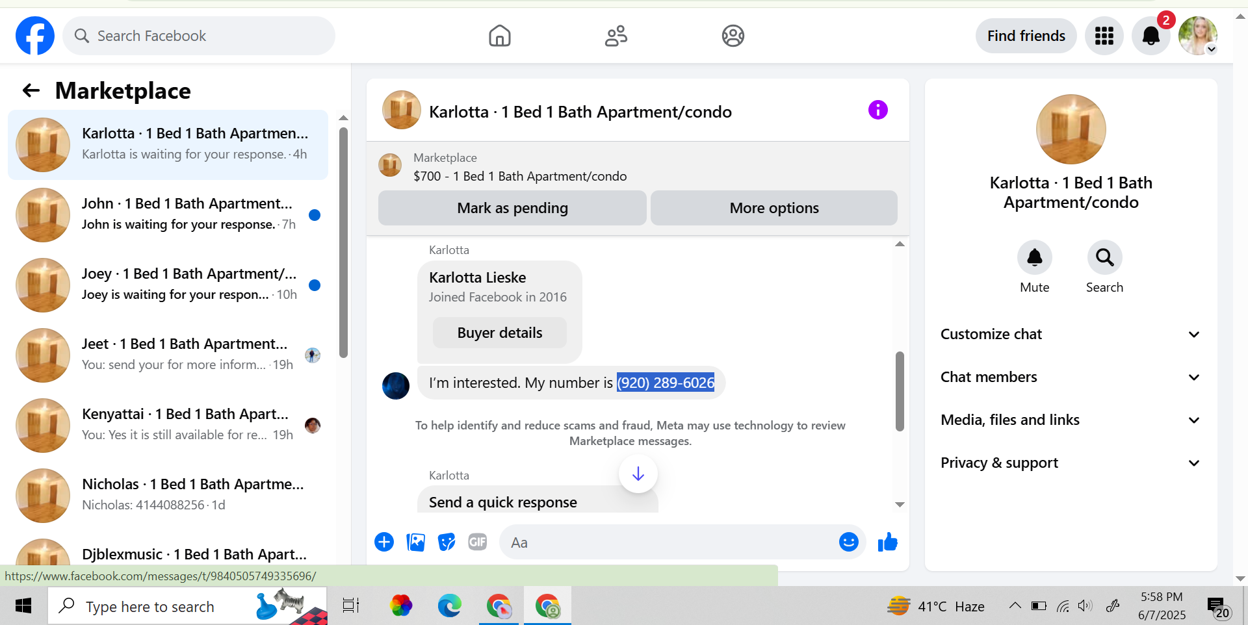Click chat scroll-down arrow
Viewport: 1248px width, 625px height.
(x=900, y=504)
